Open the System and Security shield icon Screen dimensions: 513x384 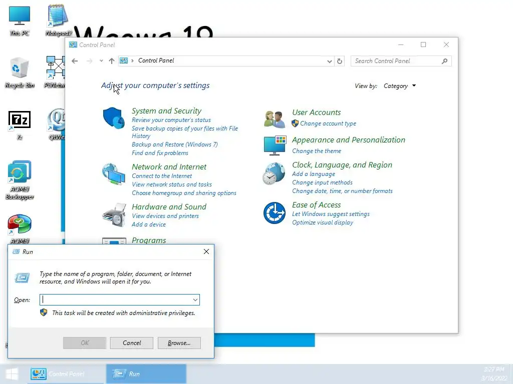[x=114, y=118]
